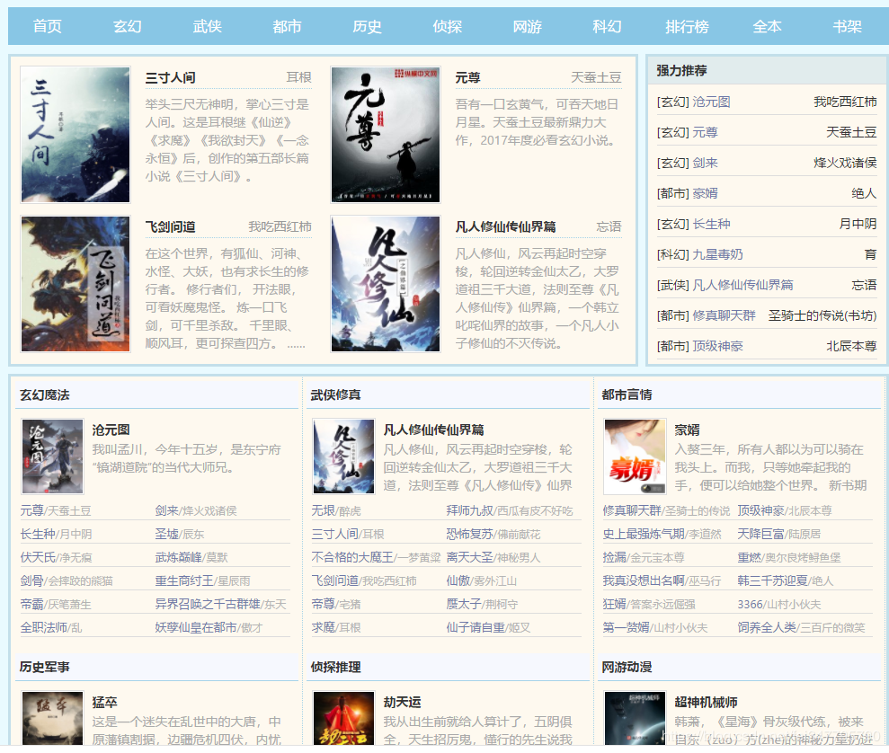The width and height of the screenshot is (889, 753).
Task: Open 元尊 in the 强力推荐 list
Action: [x=705, y=133]
